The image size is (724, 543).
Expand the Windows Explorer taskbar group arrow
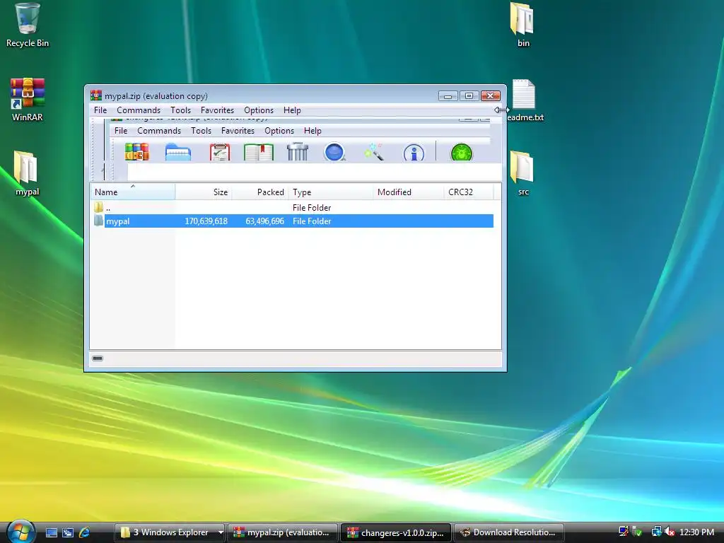pyautogui.click(x=221, y=532)
